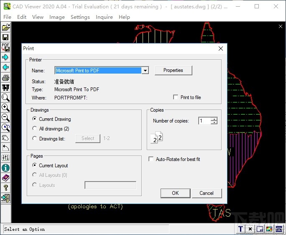
Task: Click the printer Properties button
Action: (x=173, y=70)
